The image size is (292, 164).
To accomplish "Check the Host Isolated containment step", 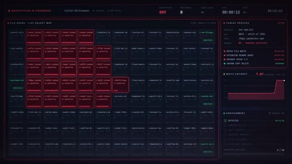I will (x=225, y=130).
